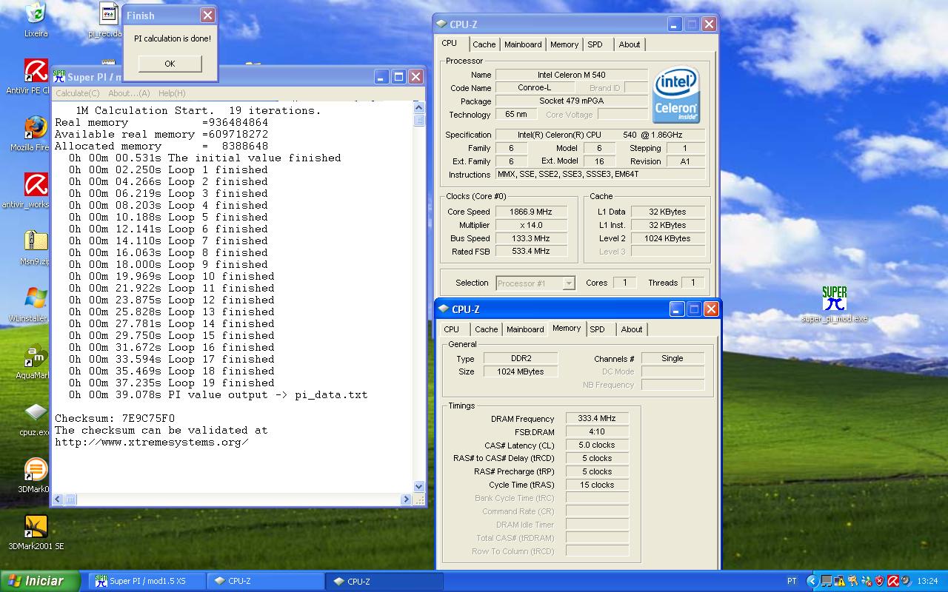Screen dimensions: 948x592
Task: Click the Size 1024 MBytes field
Action: 521,371
